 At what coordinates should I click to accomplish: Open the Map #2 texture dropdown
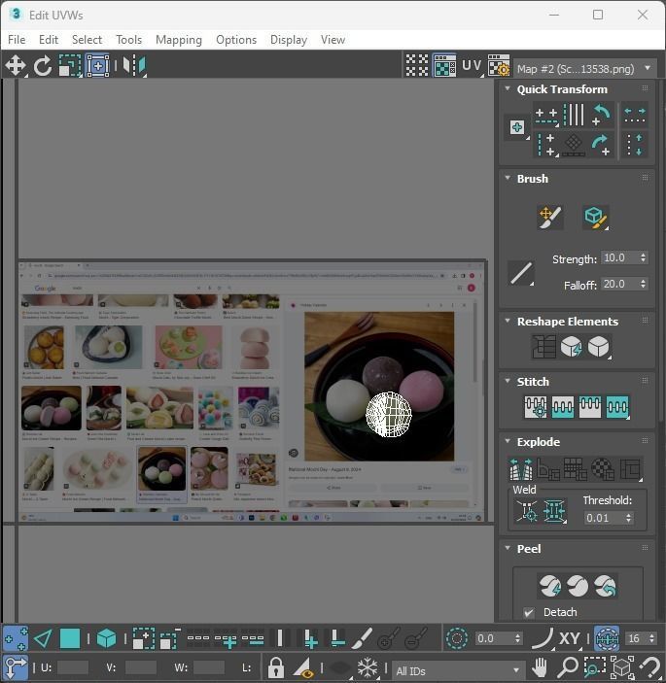[584, 69]
